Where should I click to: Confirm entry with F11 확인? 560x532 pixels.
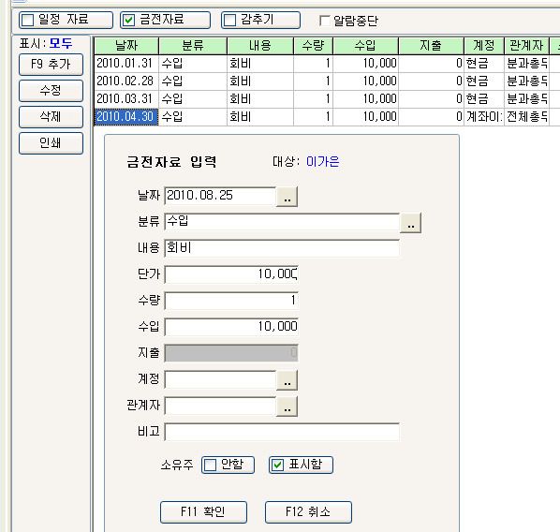click(203, 512)
